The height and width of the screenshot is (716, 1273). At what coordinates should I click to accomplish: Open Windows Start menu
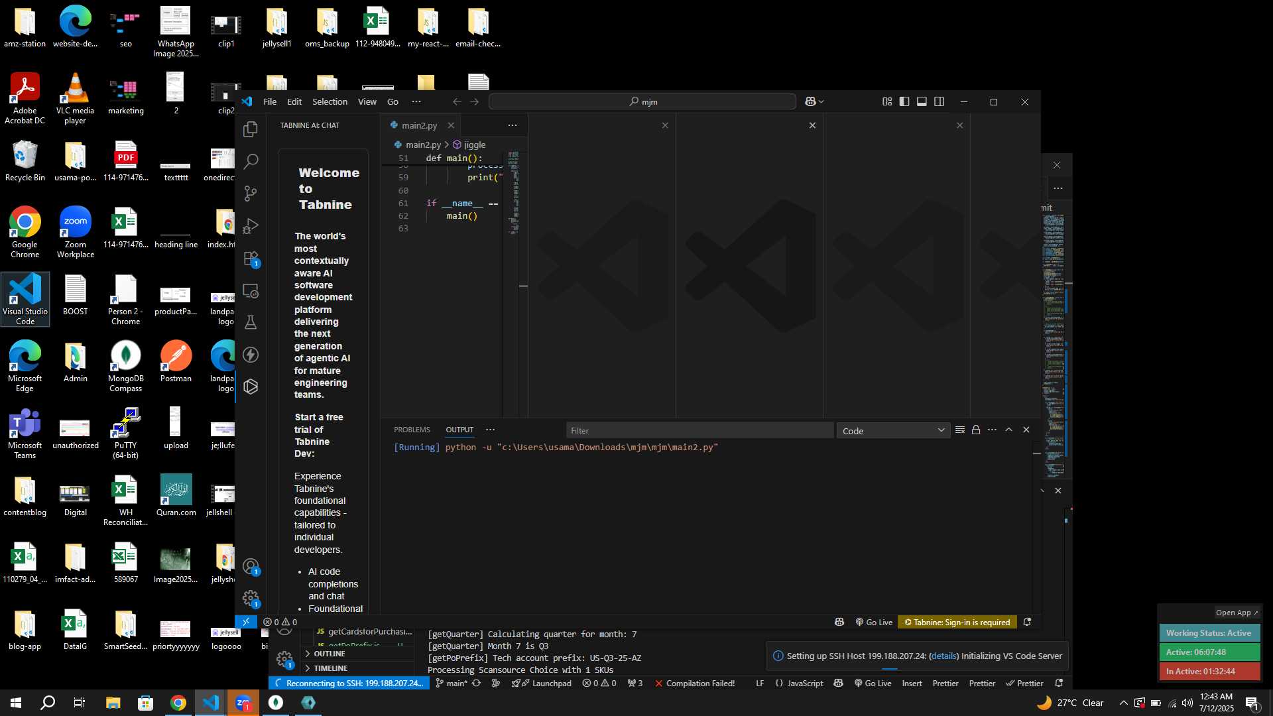pyautogui.click(x=16, y=703)
